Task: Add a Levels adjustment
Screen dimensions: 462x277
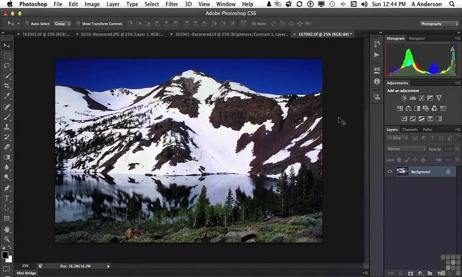Action: 413,98
